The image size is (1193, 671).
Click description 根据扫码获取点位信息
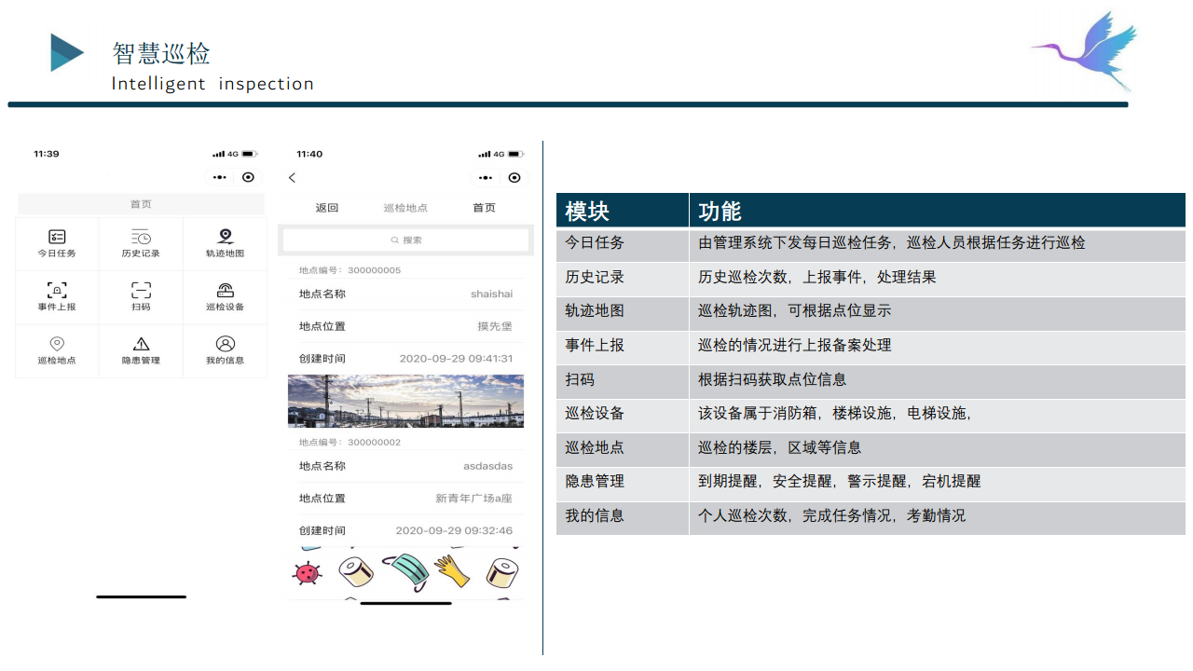773,379
